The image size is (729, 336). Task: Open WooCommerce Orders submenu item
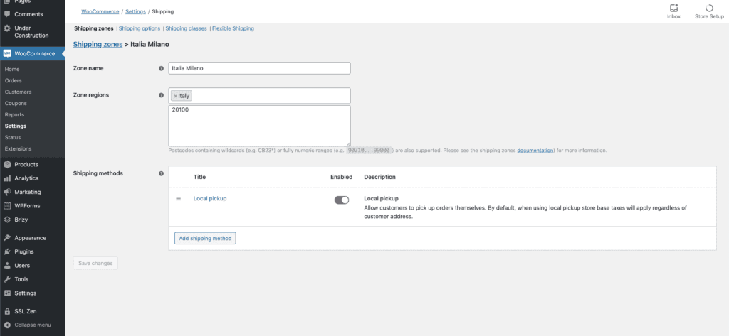pyautogui.click(x=14, y=81)
